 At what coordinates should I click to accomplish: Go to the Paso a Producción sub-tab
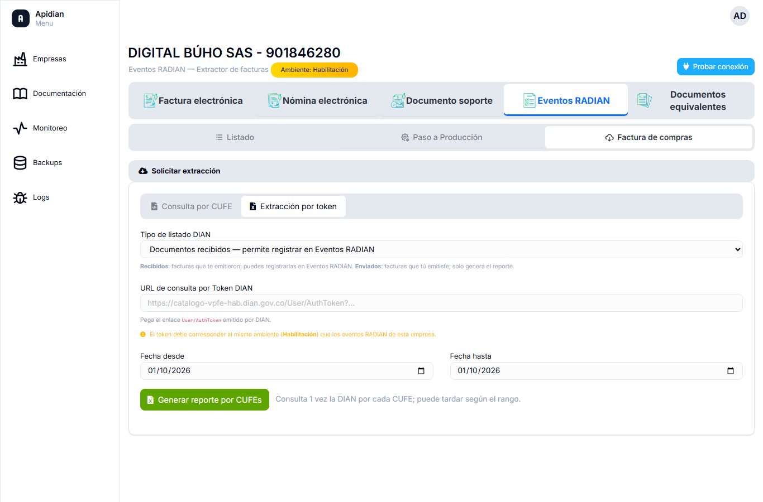click(441, 138)
